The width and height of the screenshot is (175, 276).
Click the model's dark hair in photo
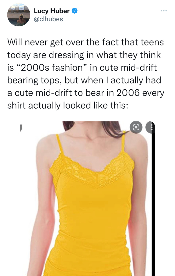pos(112,128)
